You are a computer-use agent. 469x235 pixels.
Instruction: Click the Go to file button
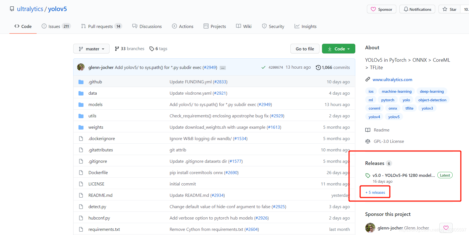(x=305, y=49)
